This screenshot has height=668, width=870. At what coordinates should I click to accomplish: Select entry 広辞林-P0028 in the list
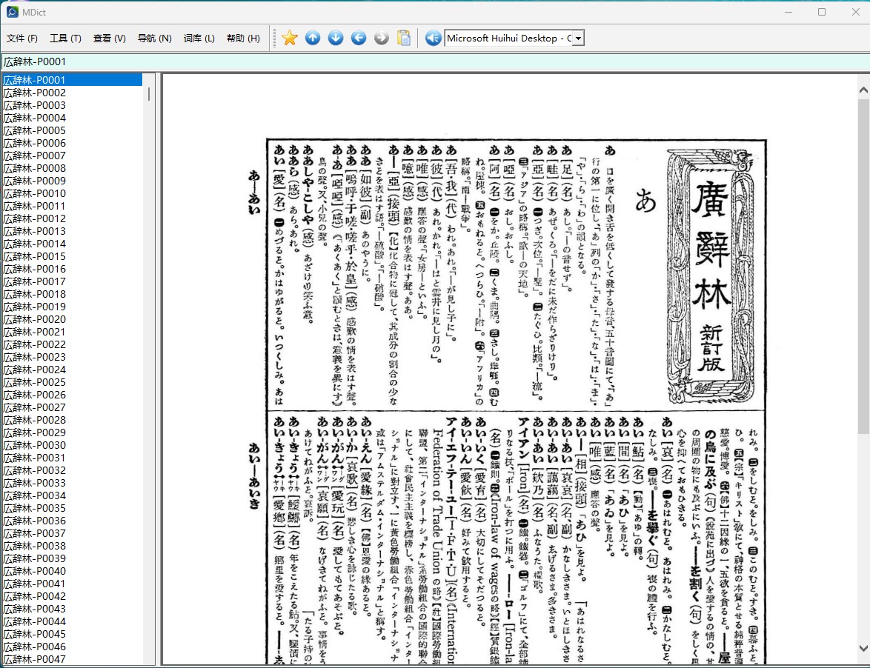tap(72, 420)
